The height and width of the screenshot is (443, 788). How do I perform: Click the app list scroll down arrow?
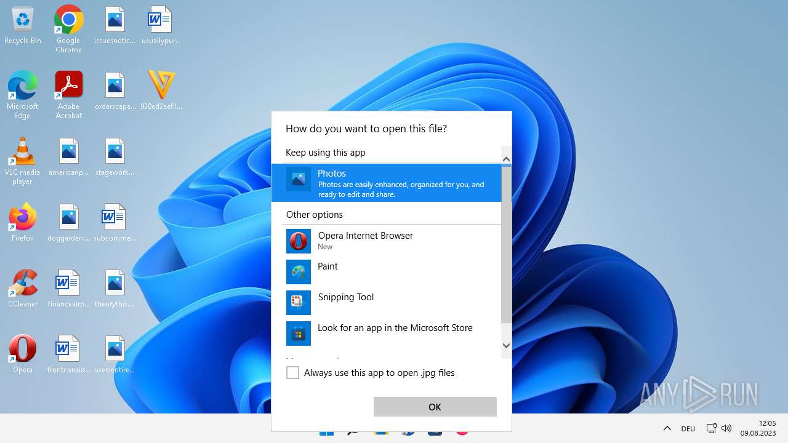tap(507, 346)
